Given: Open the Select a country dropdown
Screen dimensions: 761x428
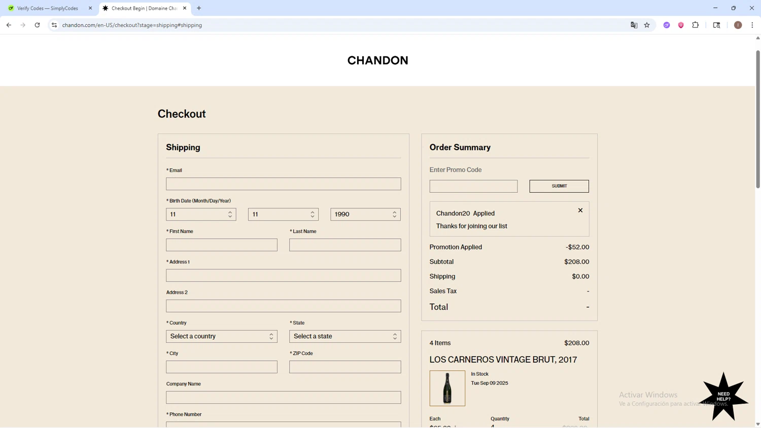Looking at the screenshot, I should pos(222,336).
